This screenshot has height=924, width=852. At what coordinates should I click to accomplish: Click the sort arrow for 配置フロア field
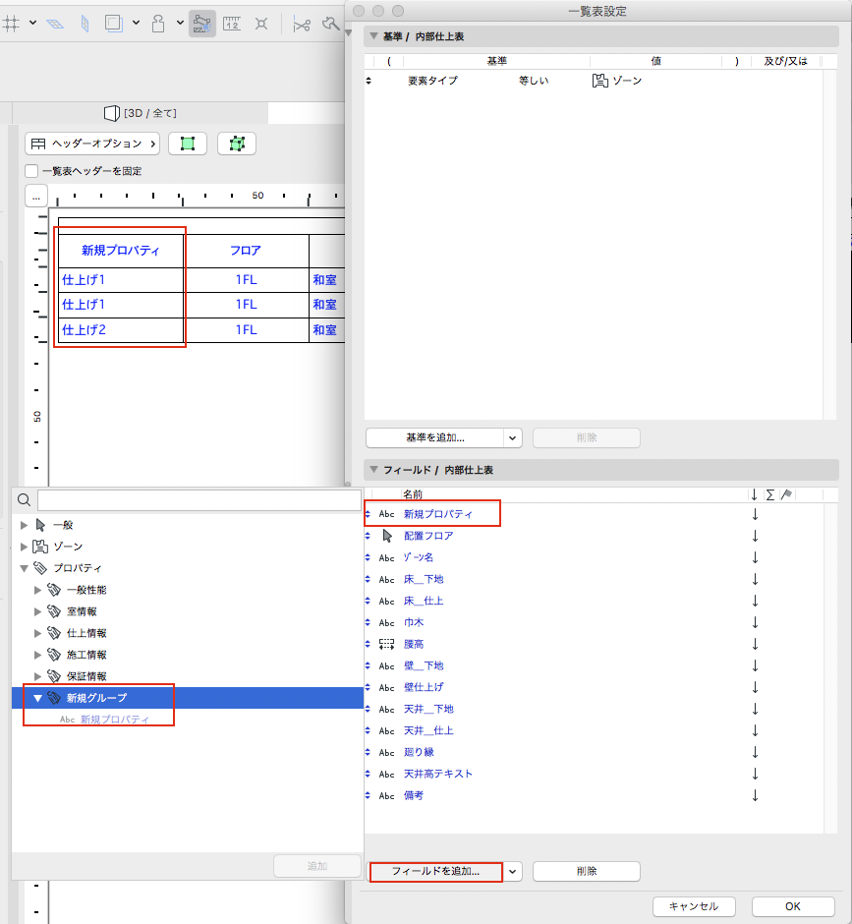pos(755,536)
